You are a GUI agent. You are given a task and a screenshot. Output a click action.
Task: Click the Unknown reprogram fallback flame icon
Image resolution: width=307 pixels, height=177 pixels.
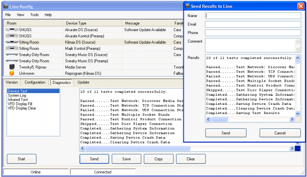[x=12, y=73]
